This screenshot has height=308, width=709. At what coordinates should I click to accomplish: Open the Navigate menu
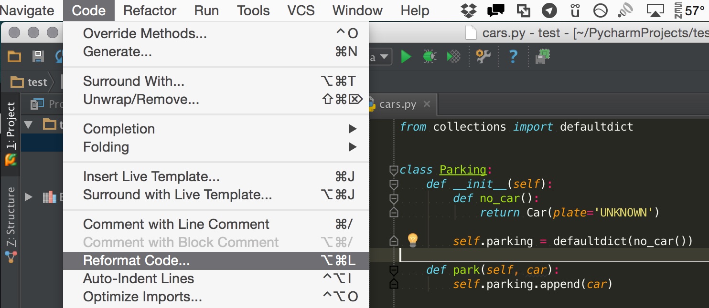click(x=27, y=10)
